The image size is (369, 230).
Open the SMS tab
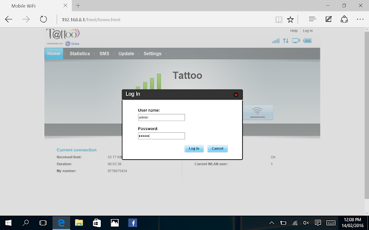click(104, 53)
